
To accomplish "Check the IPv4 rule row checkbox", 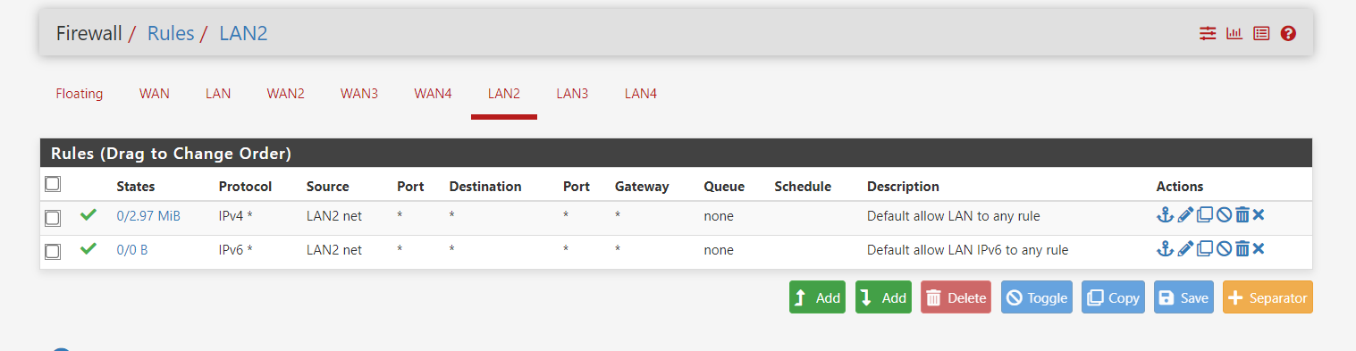I will tap(53, 218).
